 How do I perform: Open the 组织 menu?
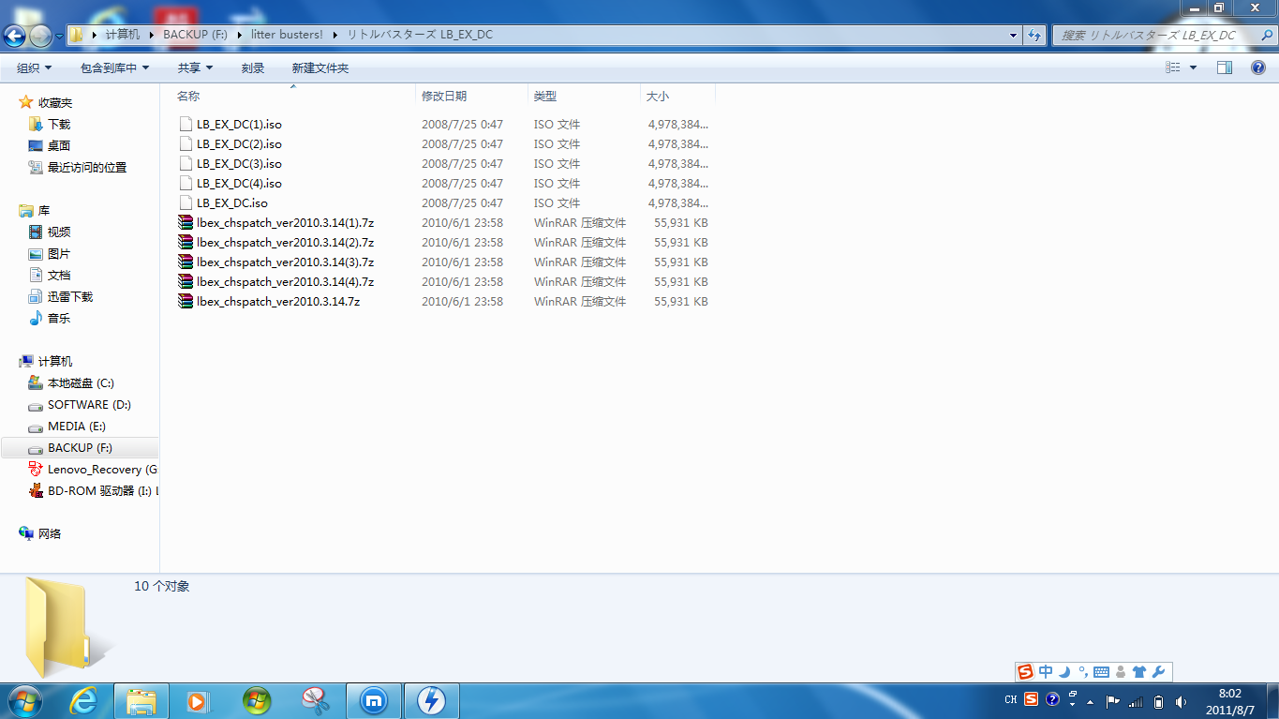pos(34,67)
